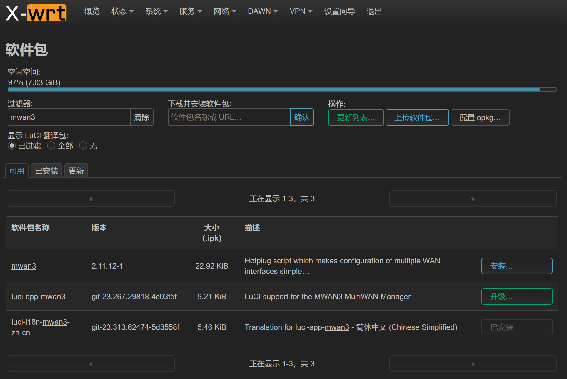This screenshot has height=379, width=567.
Task: Open 配置 opkg settings
Action: tap(480, 117)
